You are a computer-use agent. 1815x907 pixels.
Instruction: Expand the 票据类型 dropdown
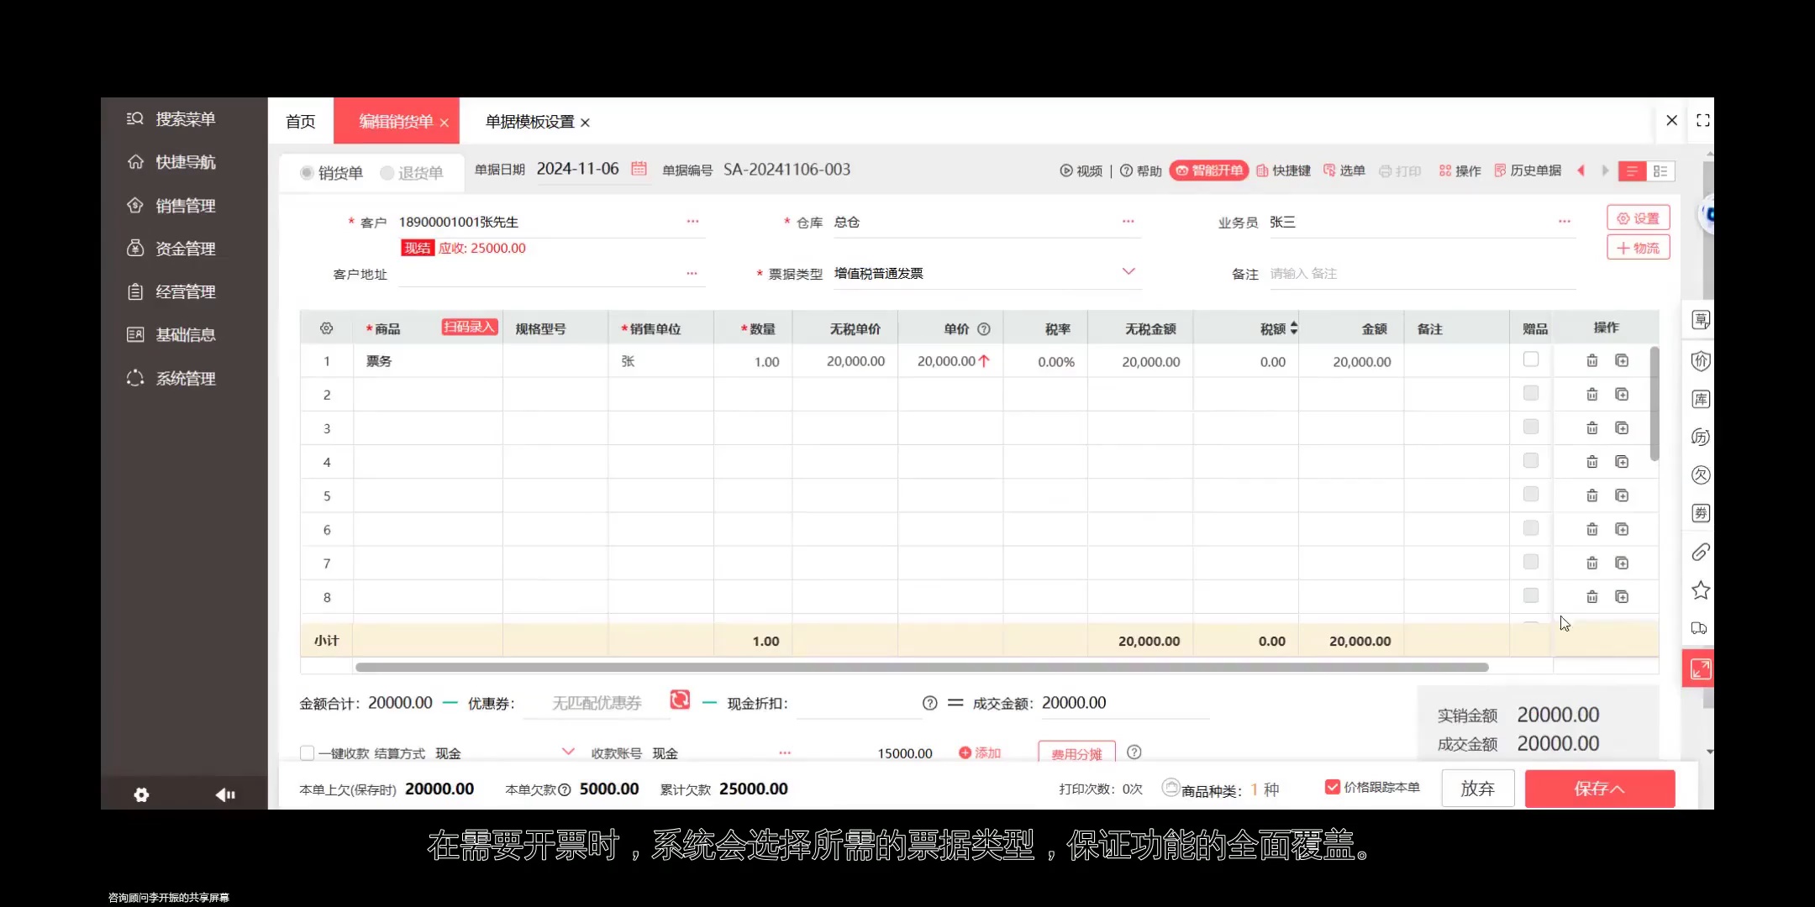coord(1129,272)
